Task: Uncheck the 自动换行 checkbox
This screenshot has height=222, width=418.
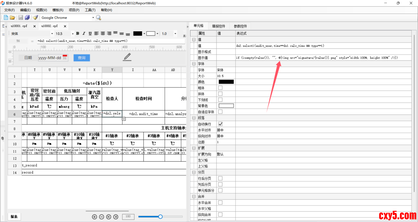Action: (x=220, y=124)
